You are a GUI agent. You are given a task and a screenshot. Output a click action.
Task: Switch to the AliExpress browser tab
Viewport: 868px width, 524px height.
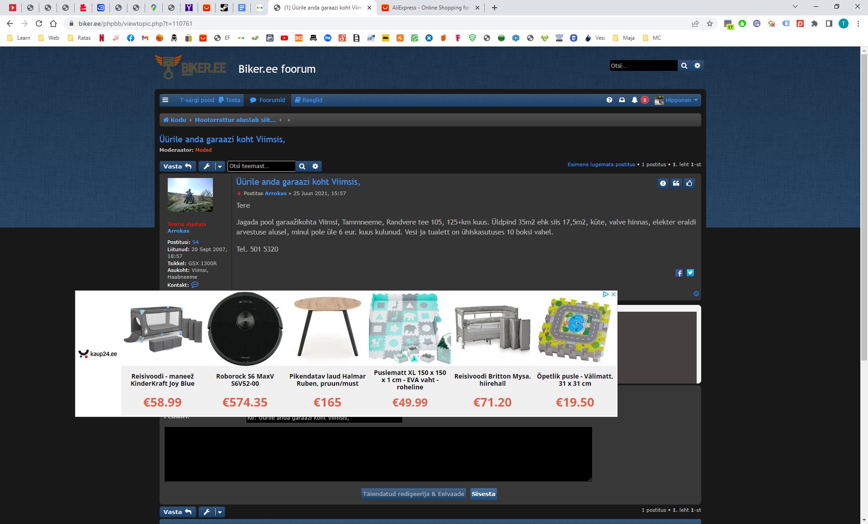point(429,8)
